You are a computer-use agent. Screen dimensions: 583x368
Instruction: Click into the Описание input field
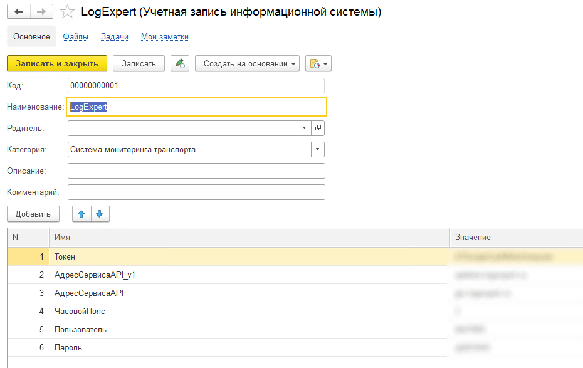(196, 171)
